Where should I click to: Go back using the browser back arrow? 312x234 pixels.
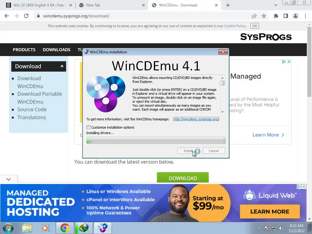[x=7, y=16]
